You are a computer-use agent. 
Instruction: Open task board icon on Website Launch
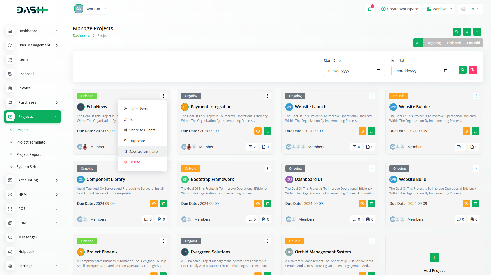(x=371, y=131)
